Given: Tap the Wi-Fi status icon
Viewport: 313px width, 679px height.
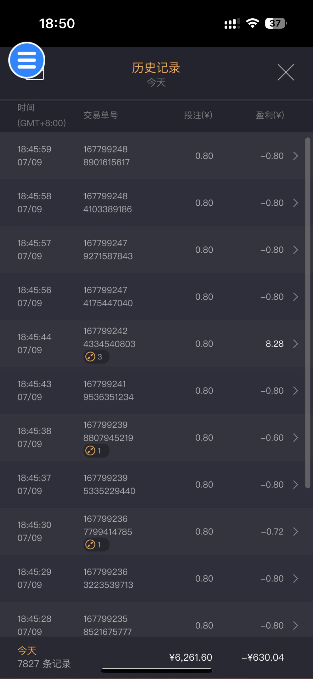Looking at the screenshot, I should tap(252, 23).
